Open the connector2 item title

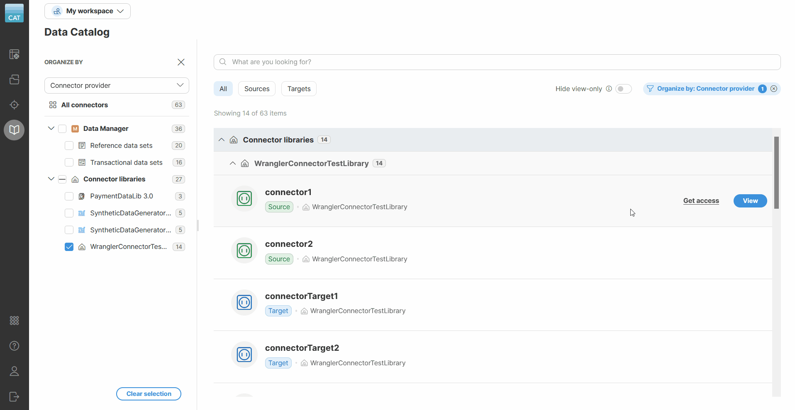pyautogui.click(x=289, y=244)
